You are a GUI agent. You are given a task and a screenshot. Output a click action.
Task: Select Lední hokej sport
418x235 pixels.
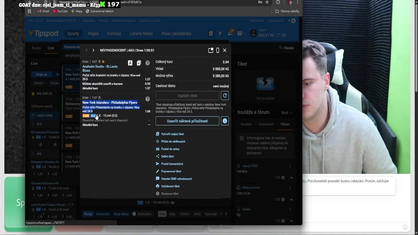[45, 115]
